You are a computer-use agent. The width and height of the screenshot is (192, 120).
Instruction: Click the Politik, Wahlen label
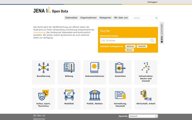click(95, 104)
